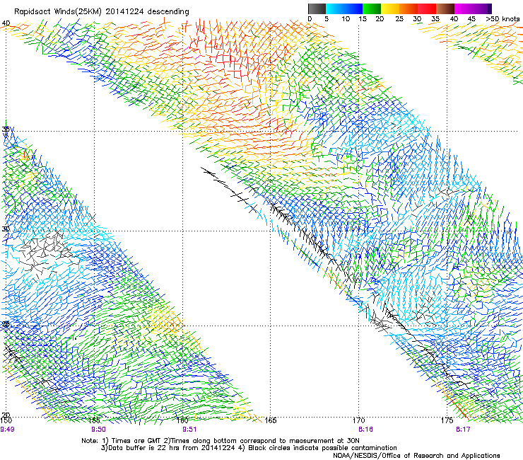Click the orange 25-30 knots legend segment
The width and height of the screenshot is (523, 460).
[409, 8]
